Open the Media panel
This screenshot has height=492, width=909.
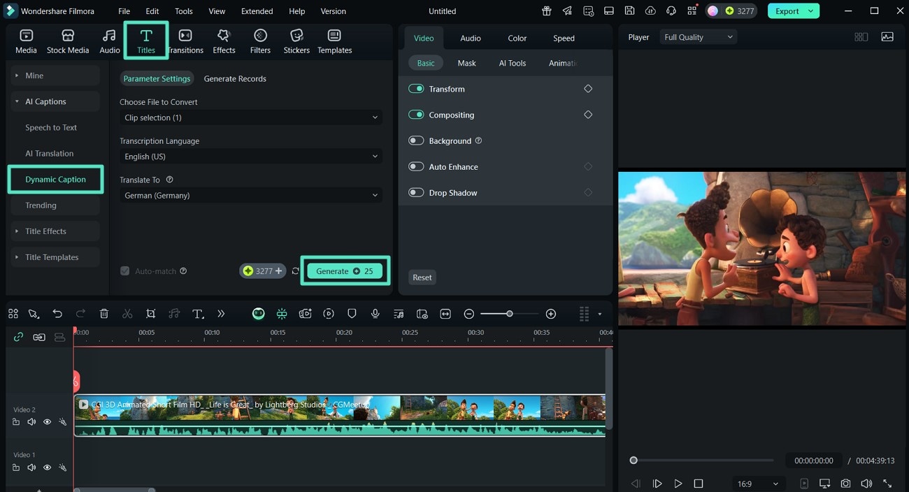tap(26, 42)
